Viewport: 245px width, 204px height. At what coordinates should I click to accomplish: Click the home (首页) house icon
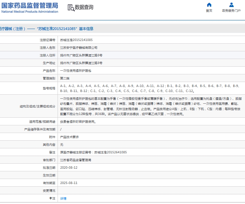coord(209,5)
